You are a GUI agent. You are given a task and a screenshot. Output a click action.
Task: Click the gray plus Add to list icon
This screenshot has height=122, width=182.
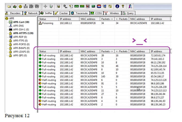pyautogui.click(x=45, y=6)
